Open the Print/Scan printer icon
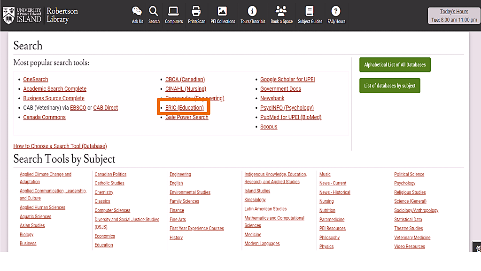481x271 pixels. [x=196, y=11]
